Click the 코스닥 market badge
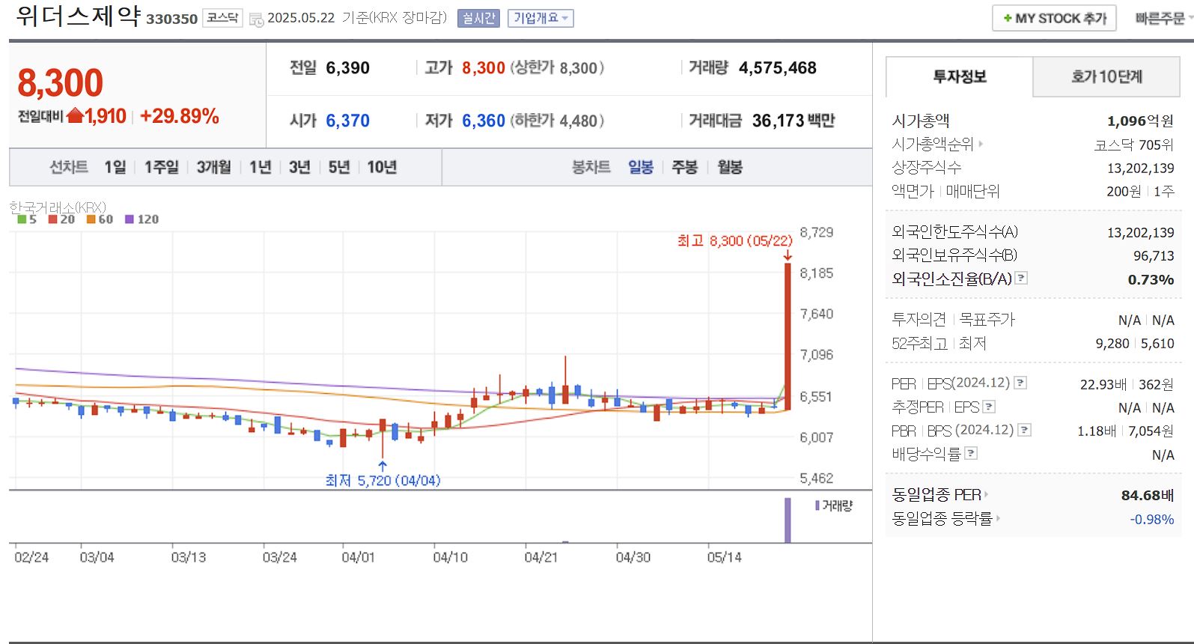Image resolution: width=1194 pixels, height=644 pixels. 222,18
